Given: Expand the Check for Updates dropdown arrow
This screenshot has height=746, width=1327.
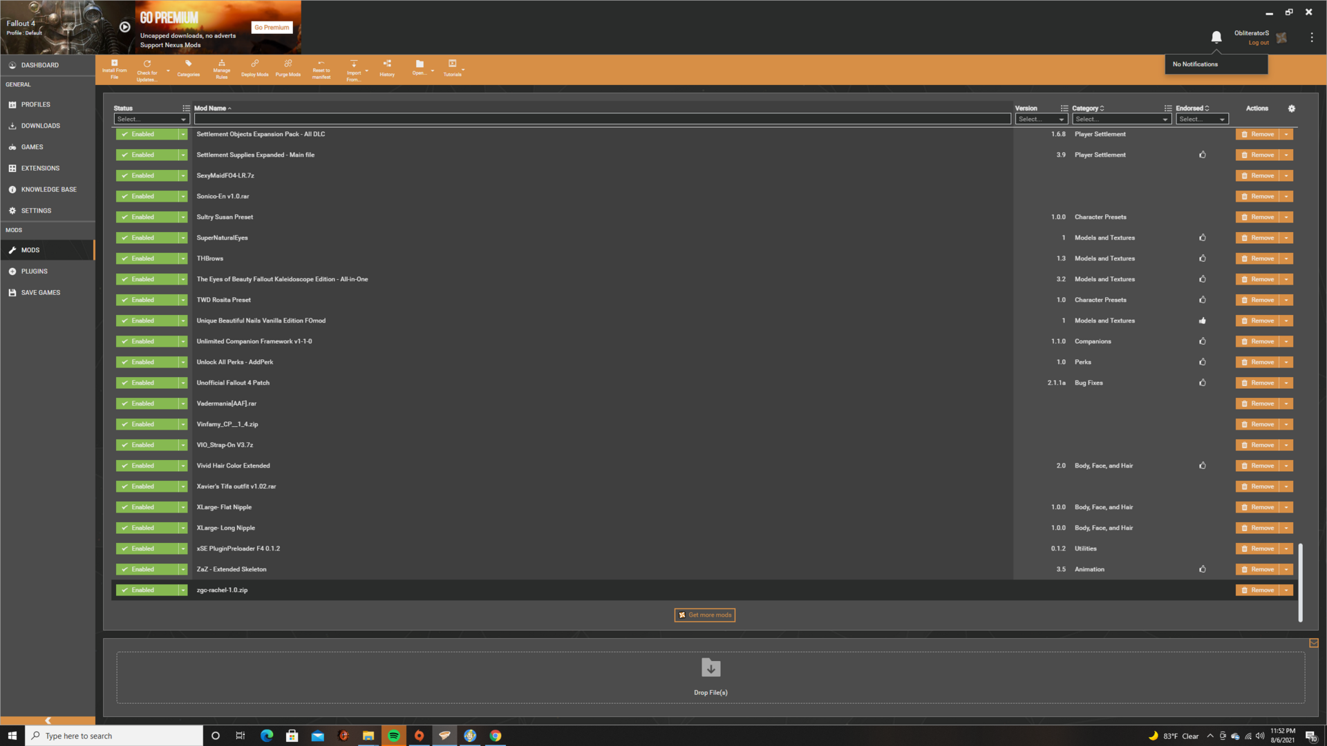Looking at the screenshot, I should [168, 70].
